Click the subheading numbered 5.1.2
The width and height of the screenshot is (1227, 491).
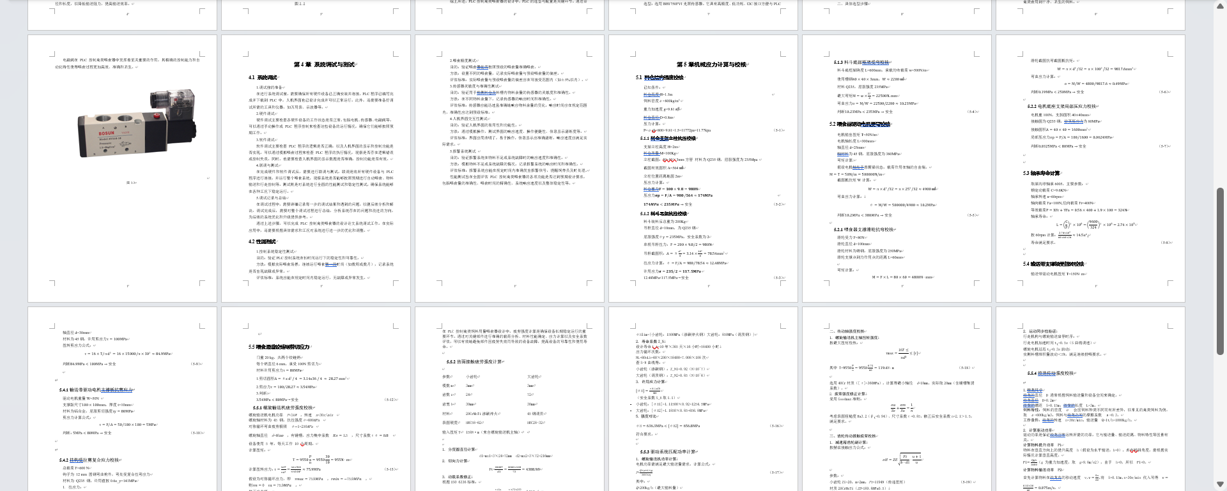(x=663, y=214)
